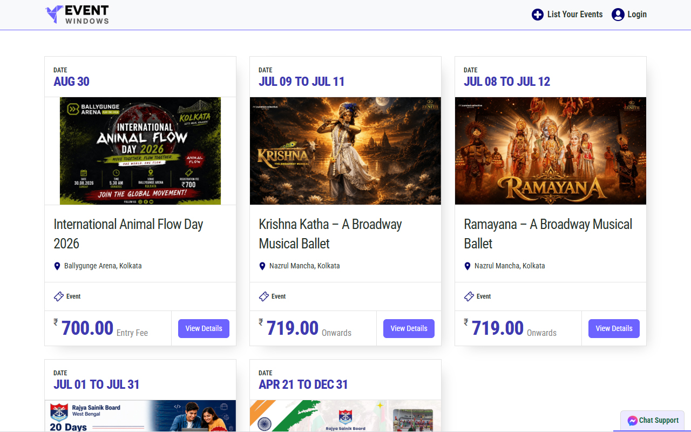View details for Ramayana musical ballet
The image size is (691, 432).
614,328
